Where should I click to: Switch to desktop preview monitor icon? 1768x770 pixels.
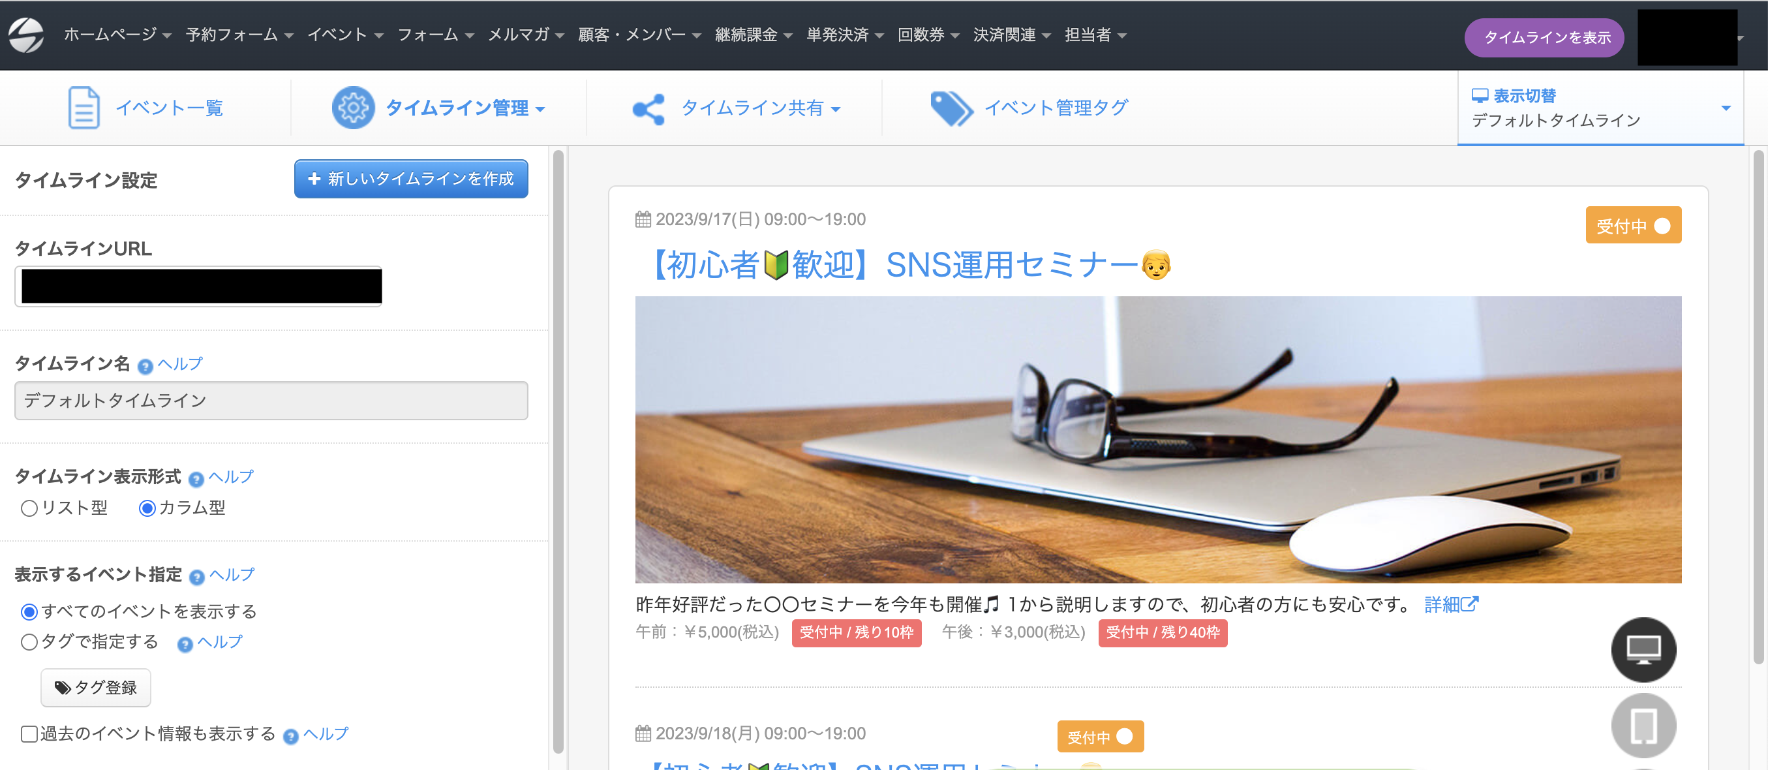(1643, 649)
